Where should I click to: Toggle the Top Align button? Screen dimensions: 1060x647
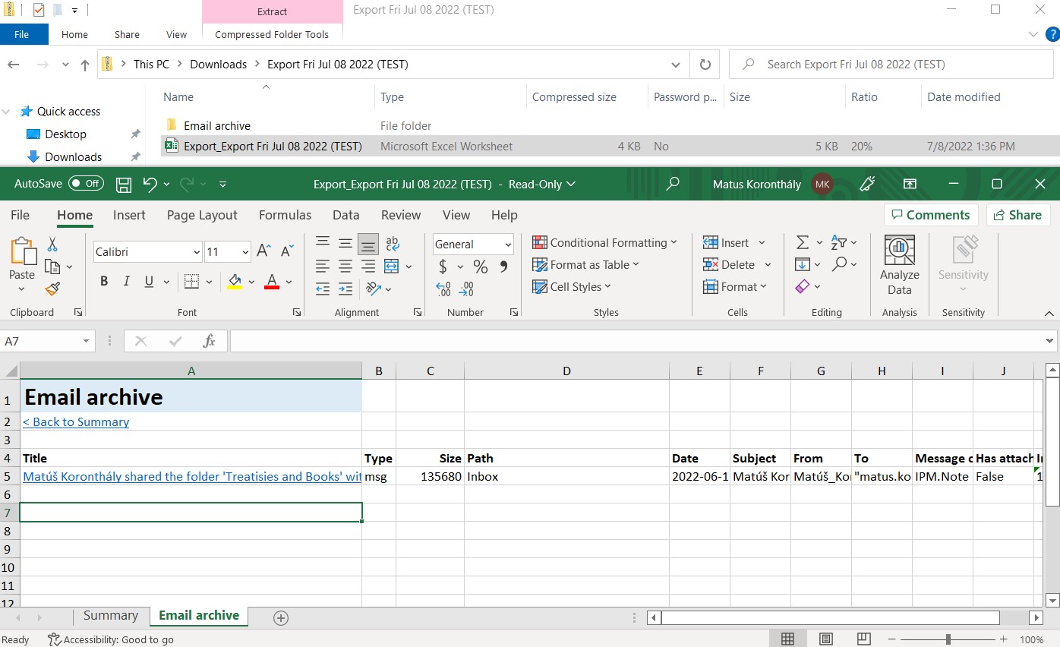(323, 242)
